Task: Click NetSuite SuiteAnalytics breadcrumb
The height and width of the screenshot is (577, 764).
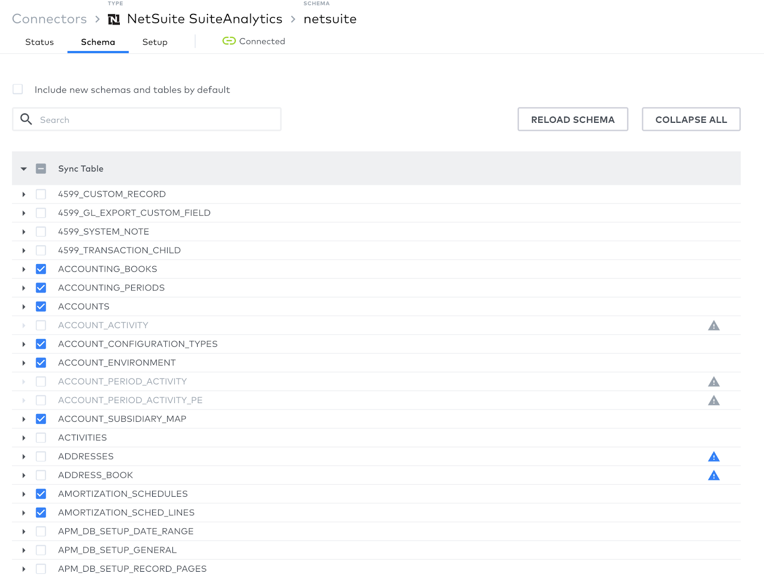Action: (205, 19)
